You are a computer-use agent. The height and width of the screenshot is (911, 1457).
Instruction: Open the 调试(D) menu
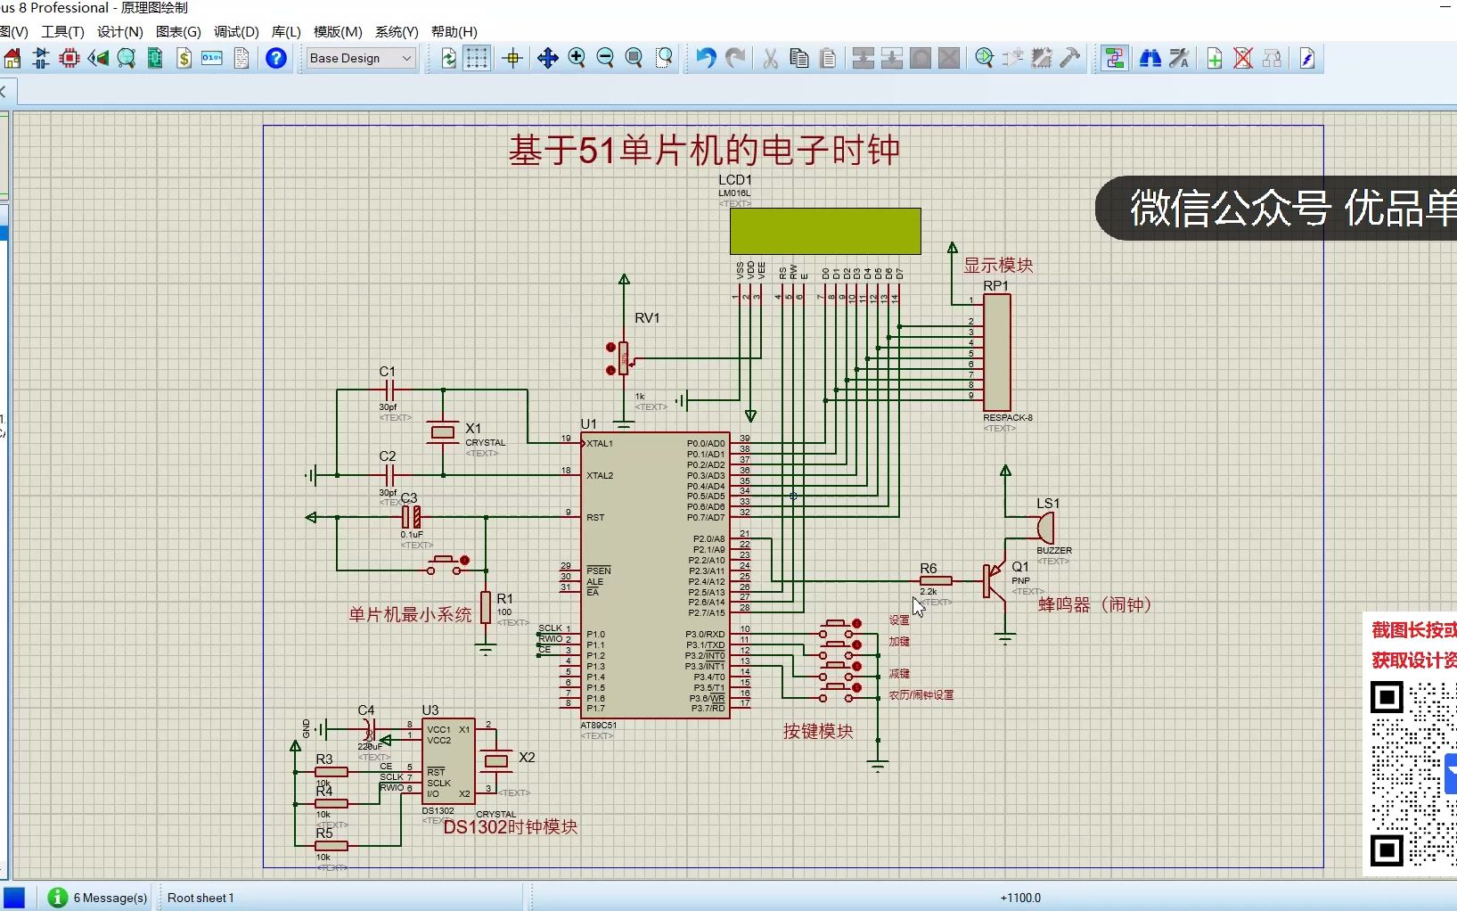coord(236,31)
